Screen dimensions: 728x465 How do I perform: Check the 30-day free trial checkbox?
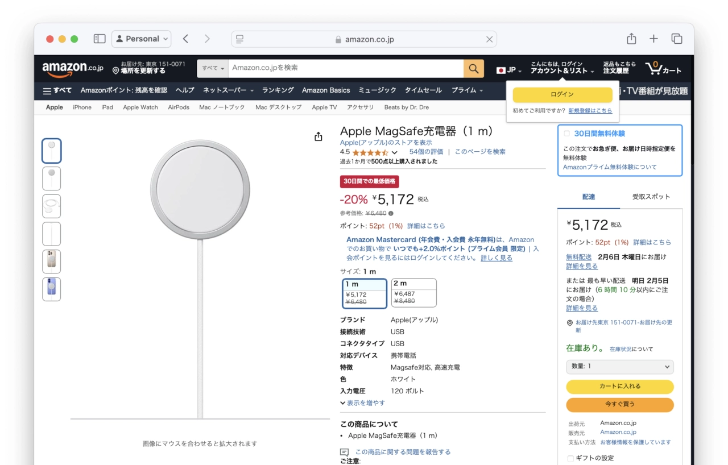[x=566, y=134]
